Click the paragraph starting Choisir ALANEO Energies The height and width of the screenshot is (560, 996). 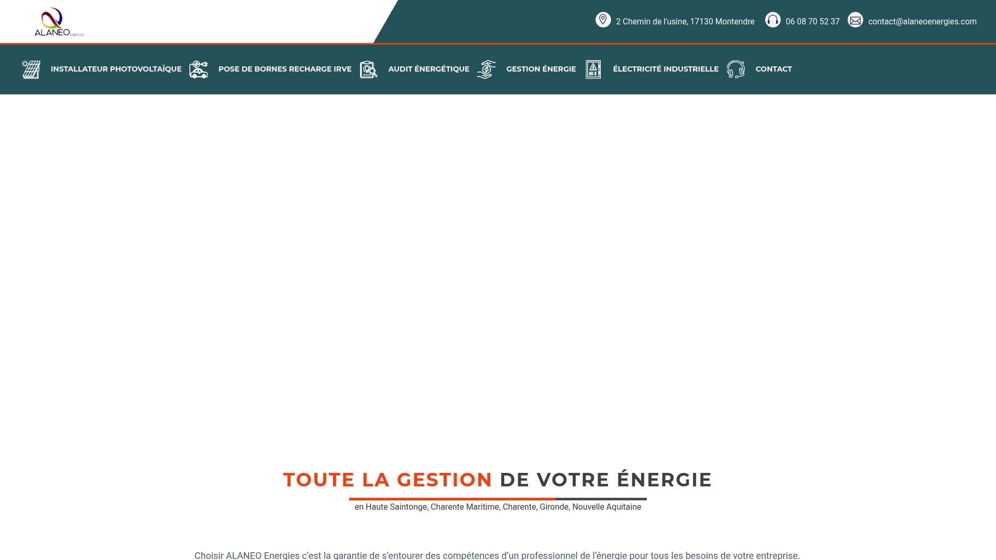coord(497,555)
